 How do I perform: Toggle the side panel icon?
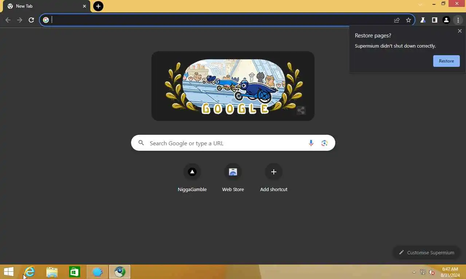(x=435, y=20)
